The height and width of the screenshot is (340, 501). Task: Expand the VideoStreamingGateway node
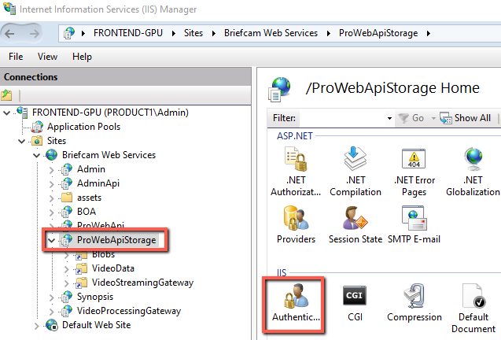(x=66, y=283)
